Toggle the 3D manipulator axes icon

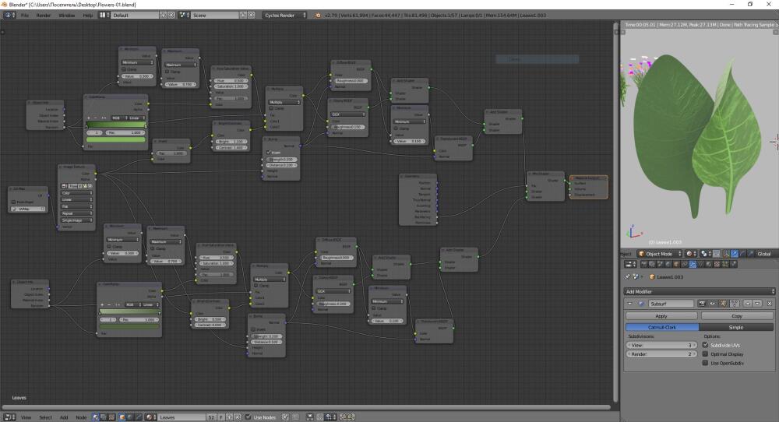(x=726, y=254)
